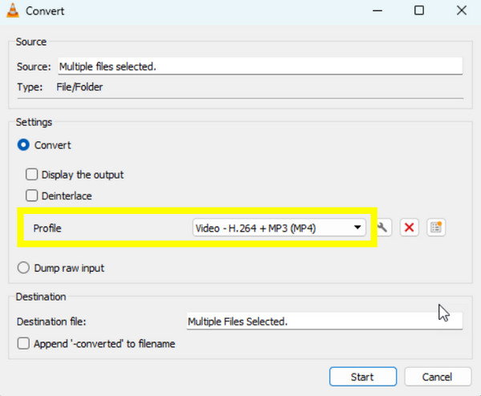This screenshot has width=481, height=396.
Task: Close the Convert window
Action: [x=462, y=10]
